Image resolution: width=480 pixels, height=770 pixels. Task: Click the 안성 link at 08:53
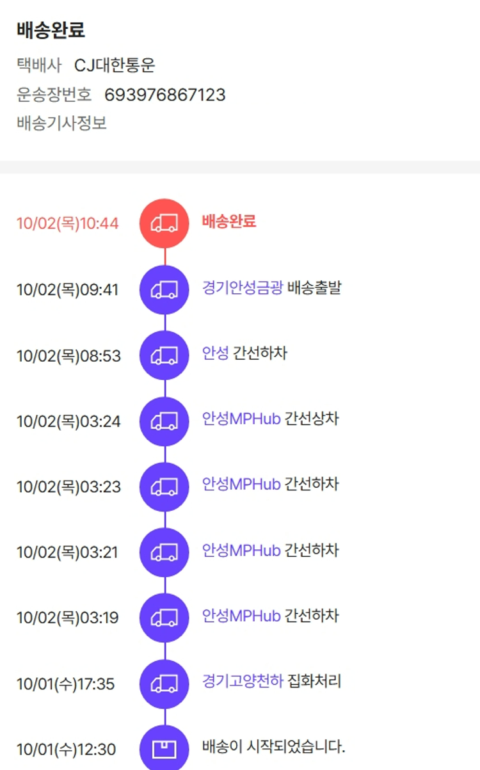215,353
